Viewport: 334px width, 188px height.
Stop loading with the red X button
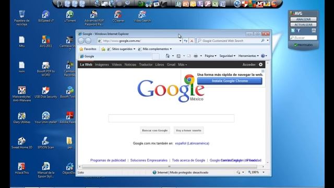coord(192,41)
